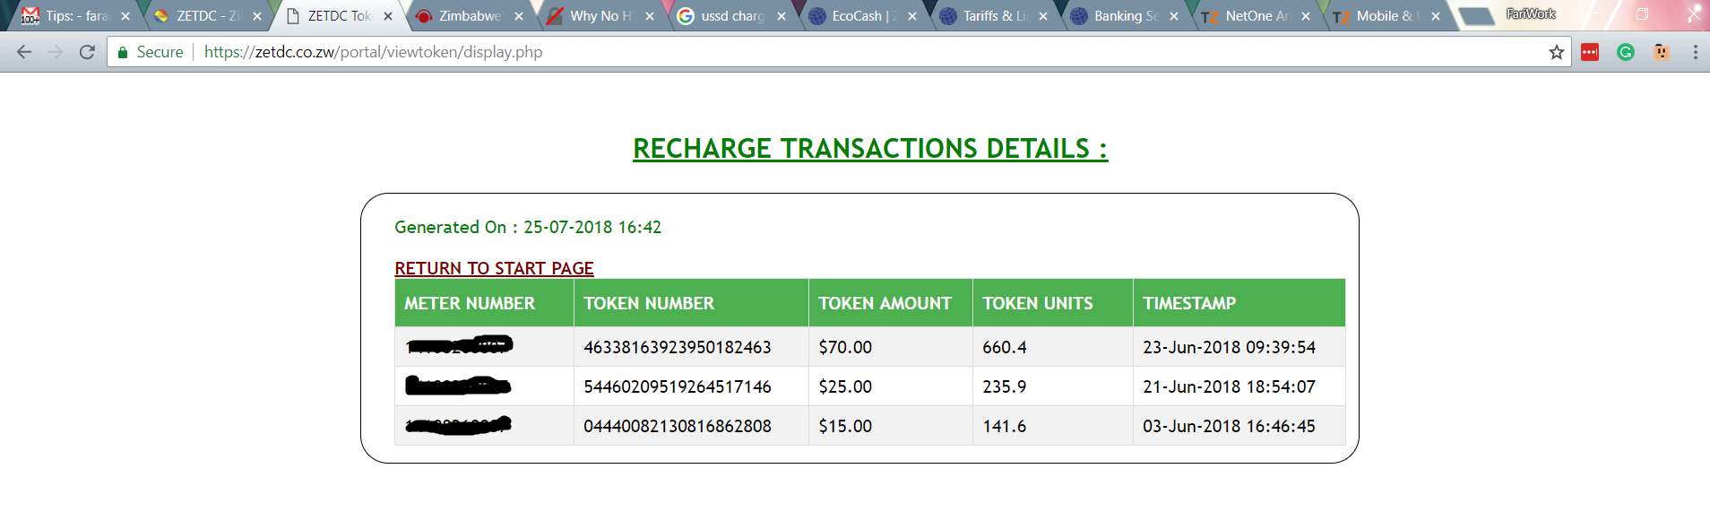Close the Zimbabwe tab
Image resolution: width=1710 pixels, height=512 pixels.
[519, 16]
